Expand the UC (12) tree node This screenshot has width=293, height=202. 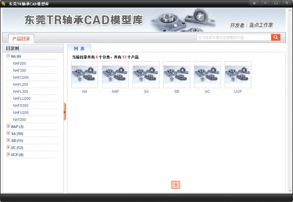8,147
